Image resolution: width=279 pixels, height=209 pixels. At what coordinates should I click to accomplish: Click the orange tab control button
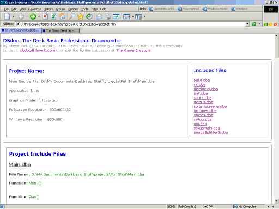pyautogui.click(x=271, y=24)
